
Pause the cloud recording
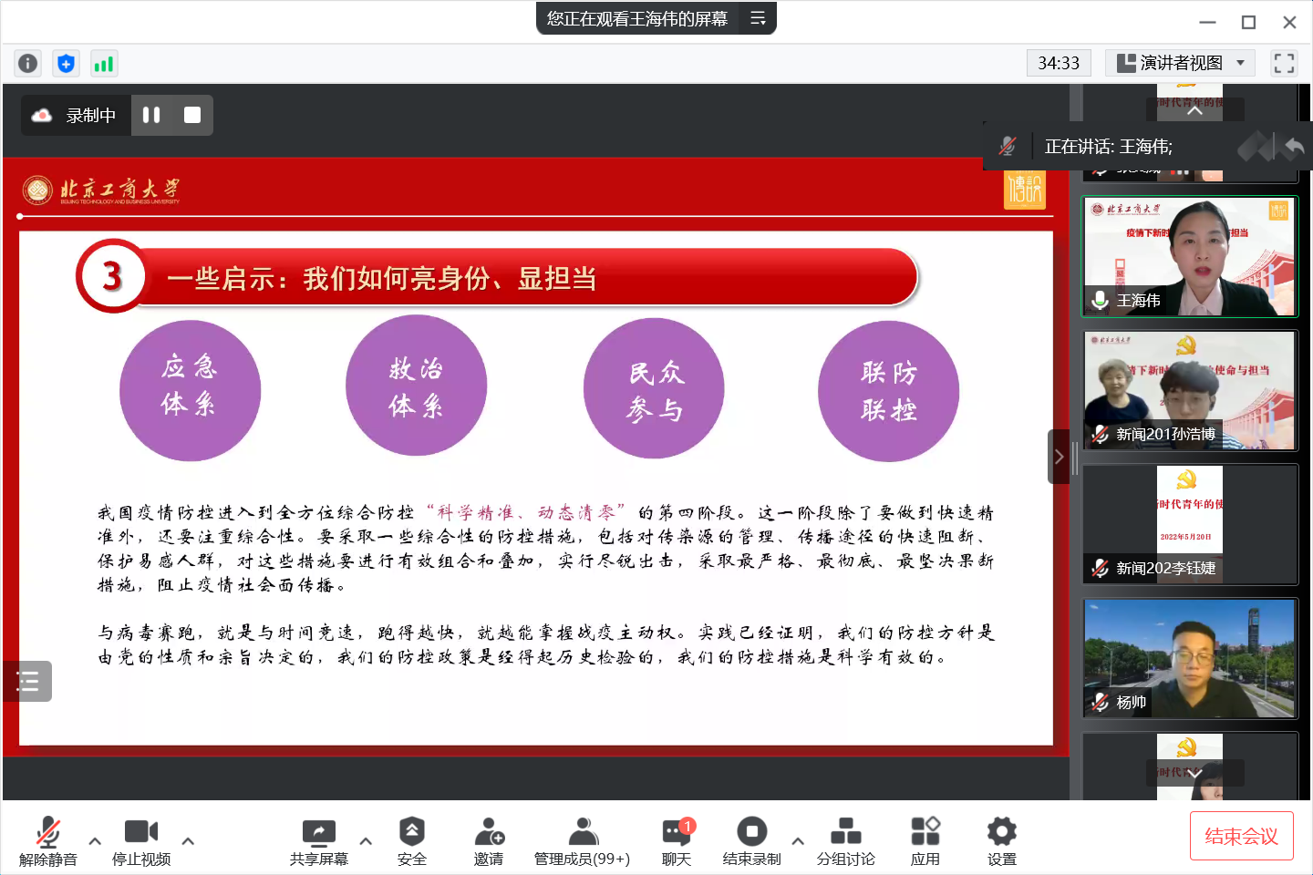click(151, 115)
